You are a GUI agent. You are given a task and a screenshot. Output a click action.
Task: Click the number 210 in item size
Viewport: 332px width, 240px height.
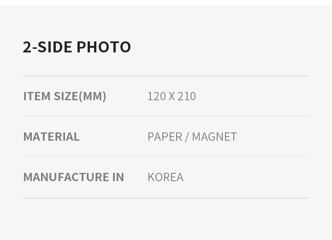(187, 96)
